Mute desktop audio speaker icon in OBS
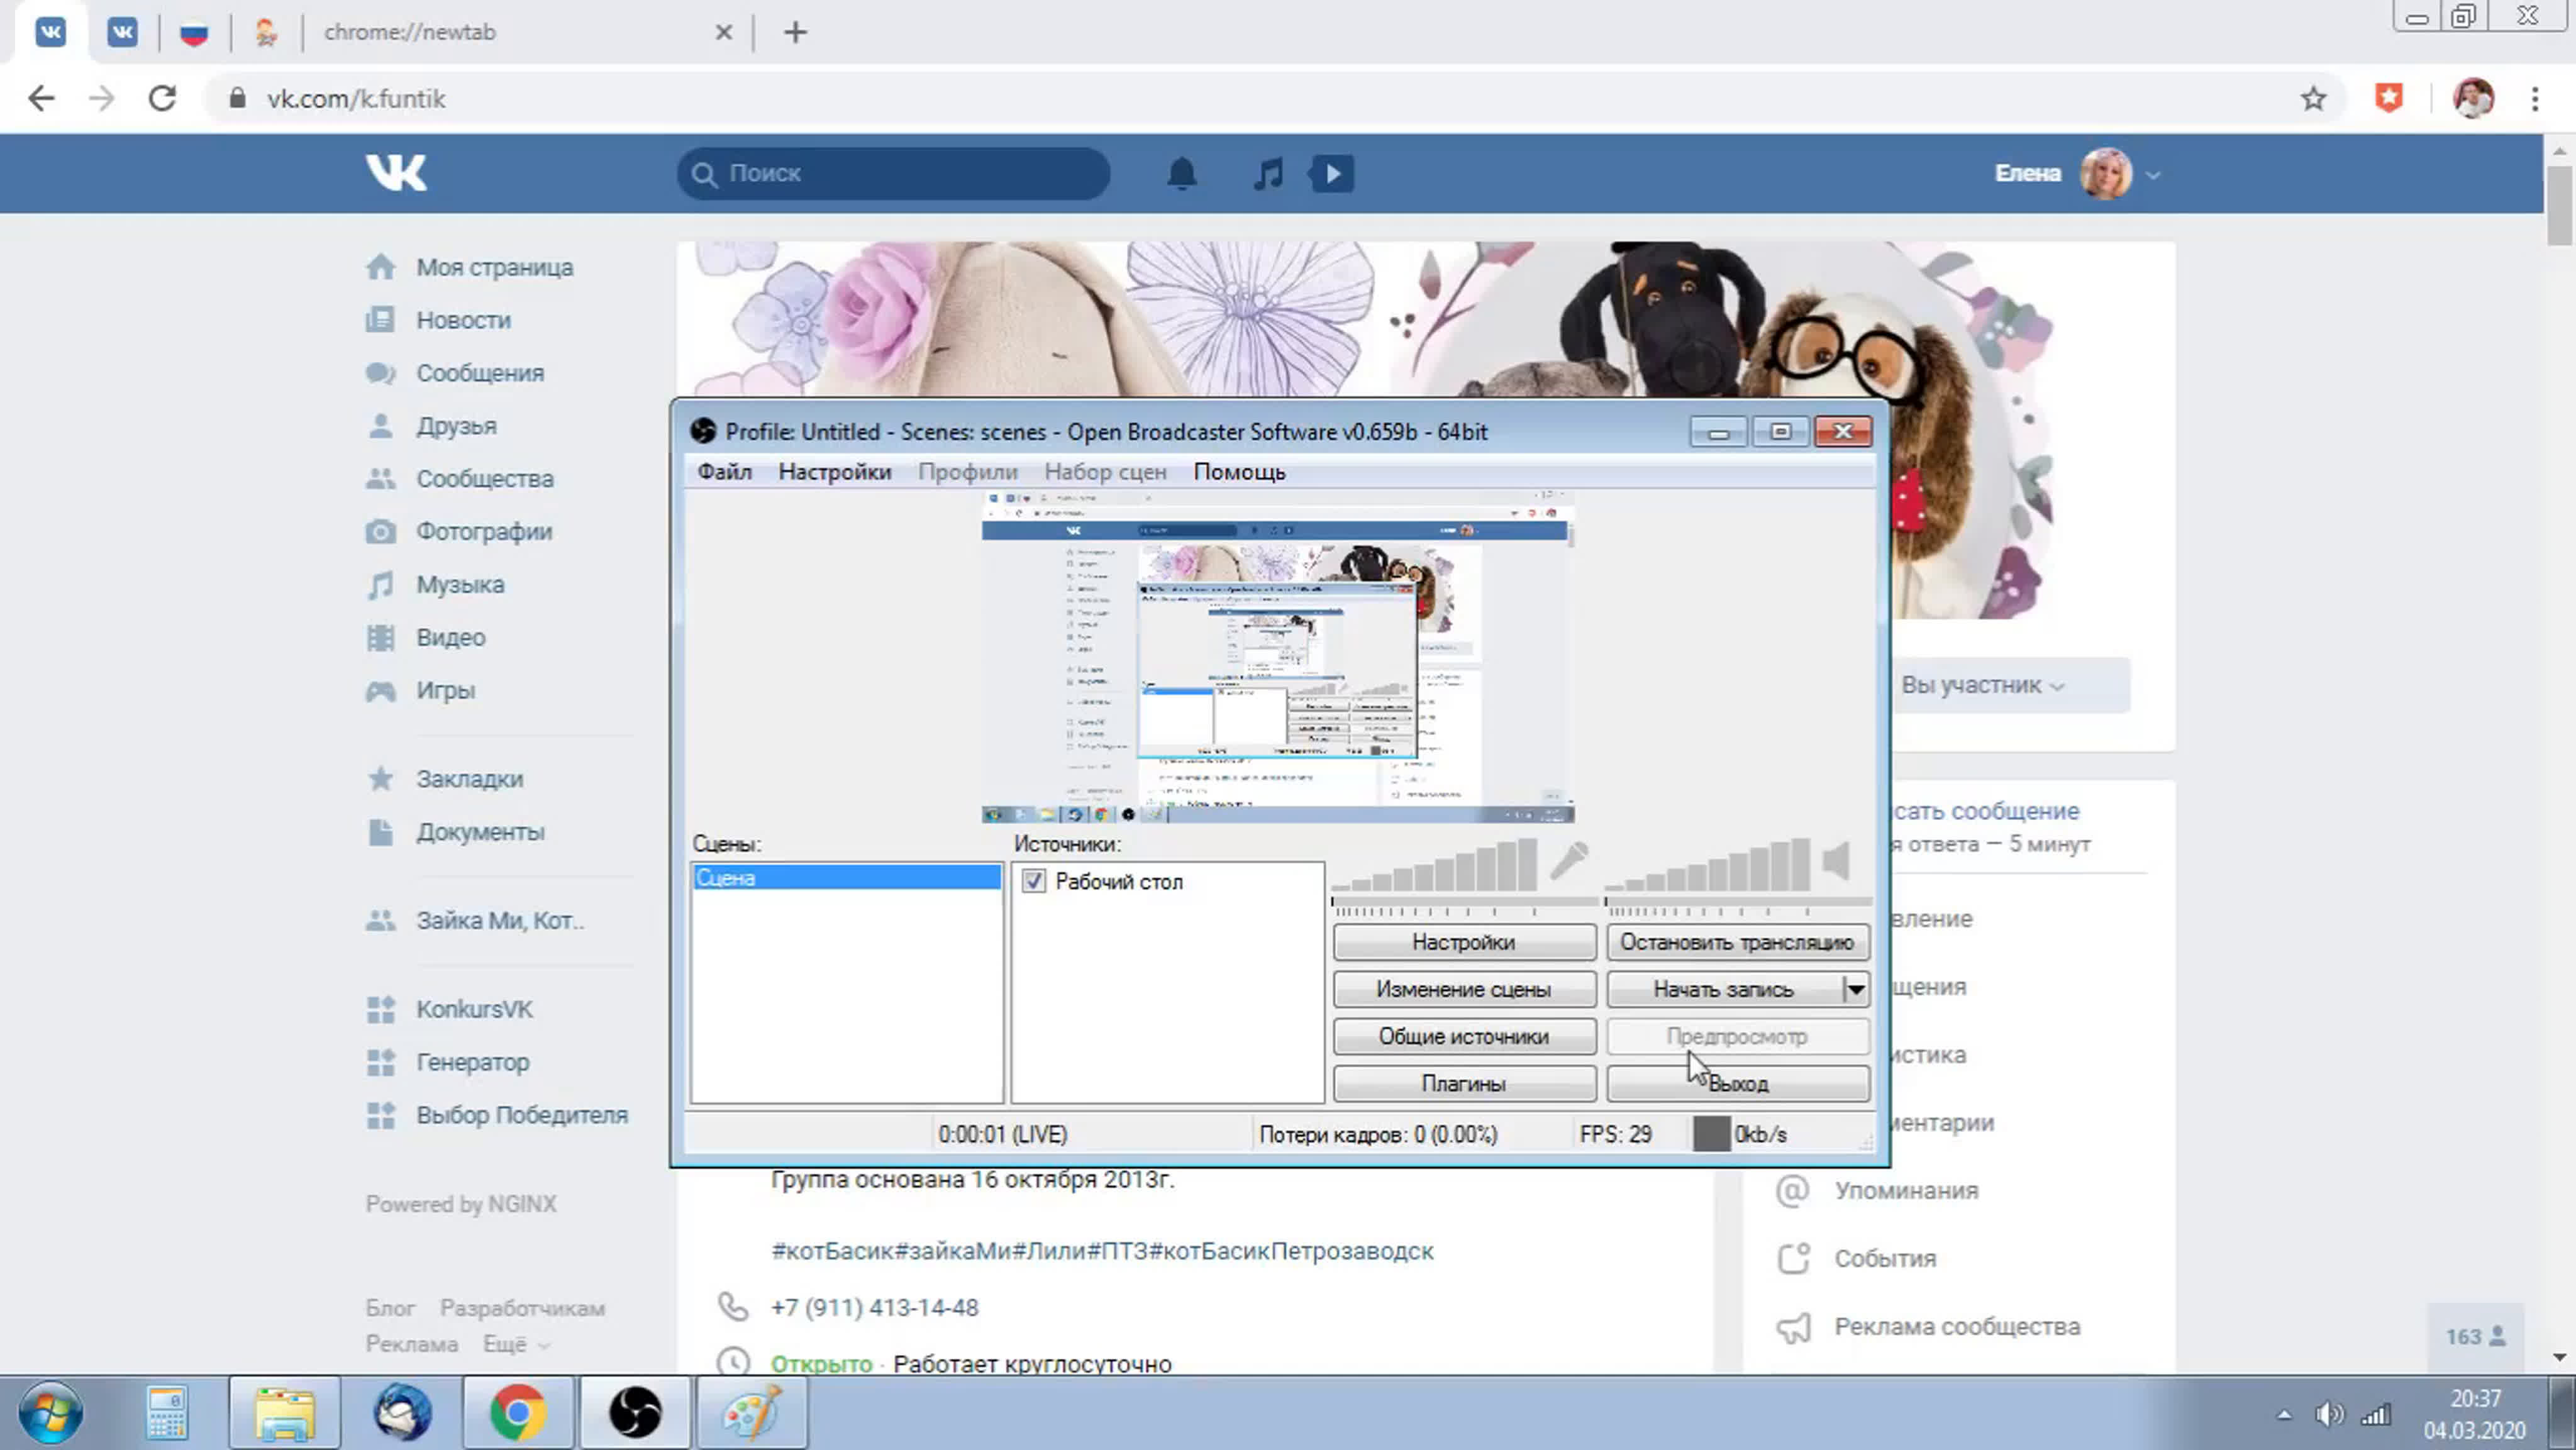Viewport: 2576px width, 1450px height. tap(1836, 860)
